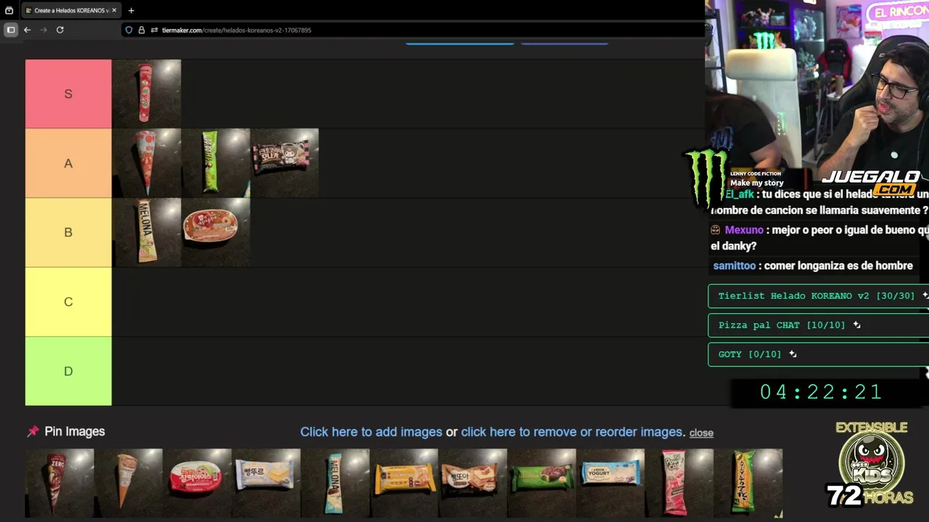The width and height of the screenshot is (929, 522).
Task: Reload the TierMaker page
Action: point(60,30)
